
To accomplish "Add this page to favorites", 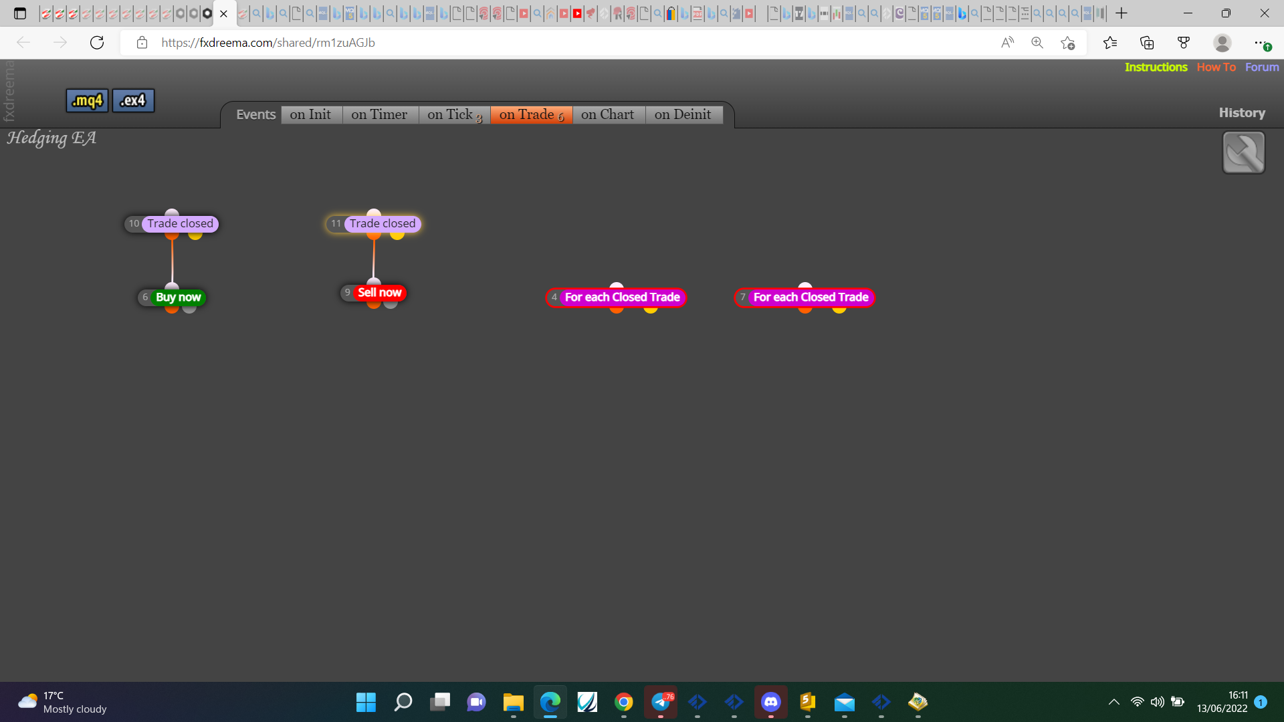I will tap(1068, 43).
